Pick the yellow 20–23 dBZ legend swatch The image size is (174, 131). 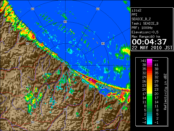pyautogui.click(x=150, y=90)
